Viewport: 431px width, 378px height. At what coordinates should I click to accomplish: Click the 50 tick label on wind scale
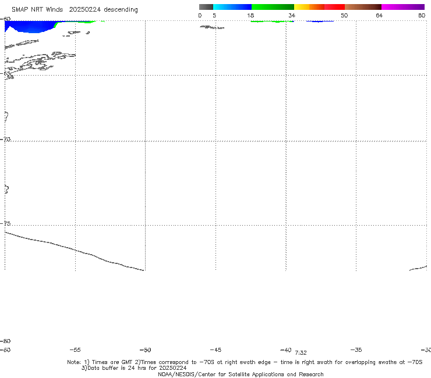(x=344, y=16)
